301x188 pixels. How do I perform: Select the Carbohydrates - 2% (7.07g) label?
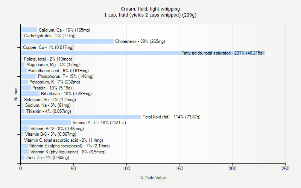[x=50, y=36]
